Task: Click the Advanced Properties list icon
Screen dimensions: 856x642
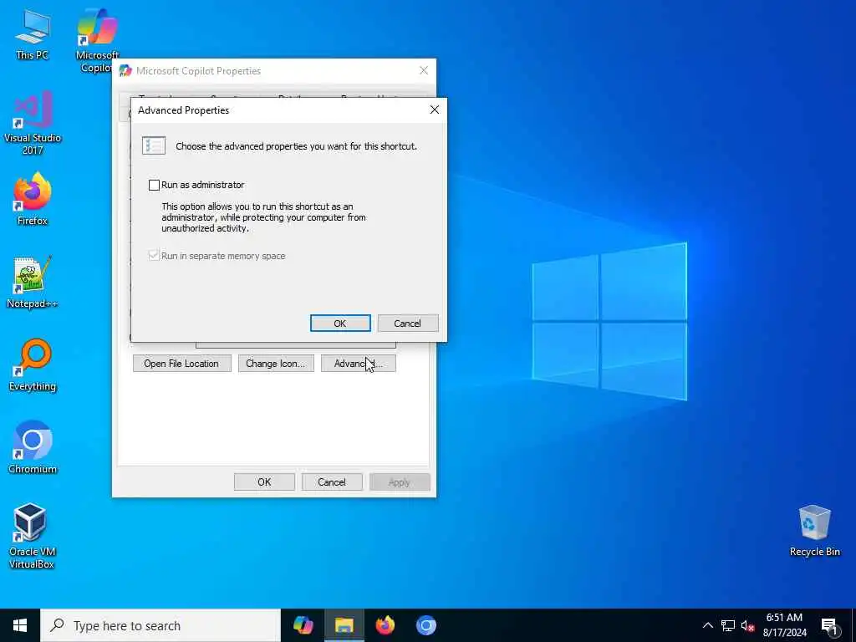Action: click(154, 145)
